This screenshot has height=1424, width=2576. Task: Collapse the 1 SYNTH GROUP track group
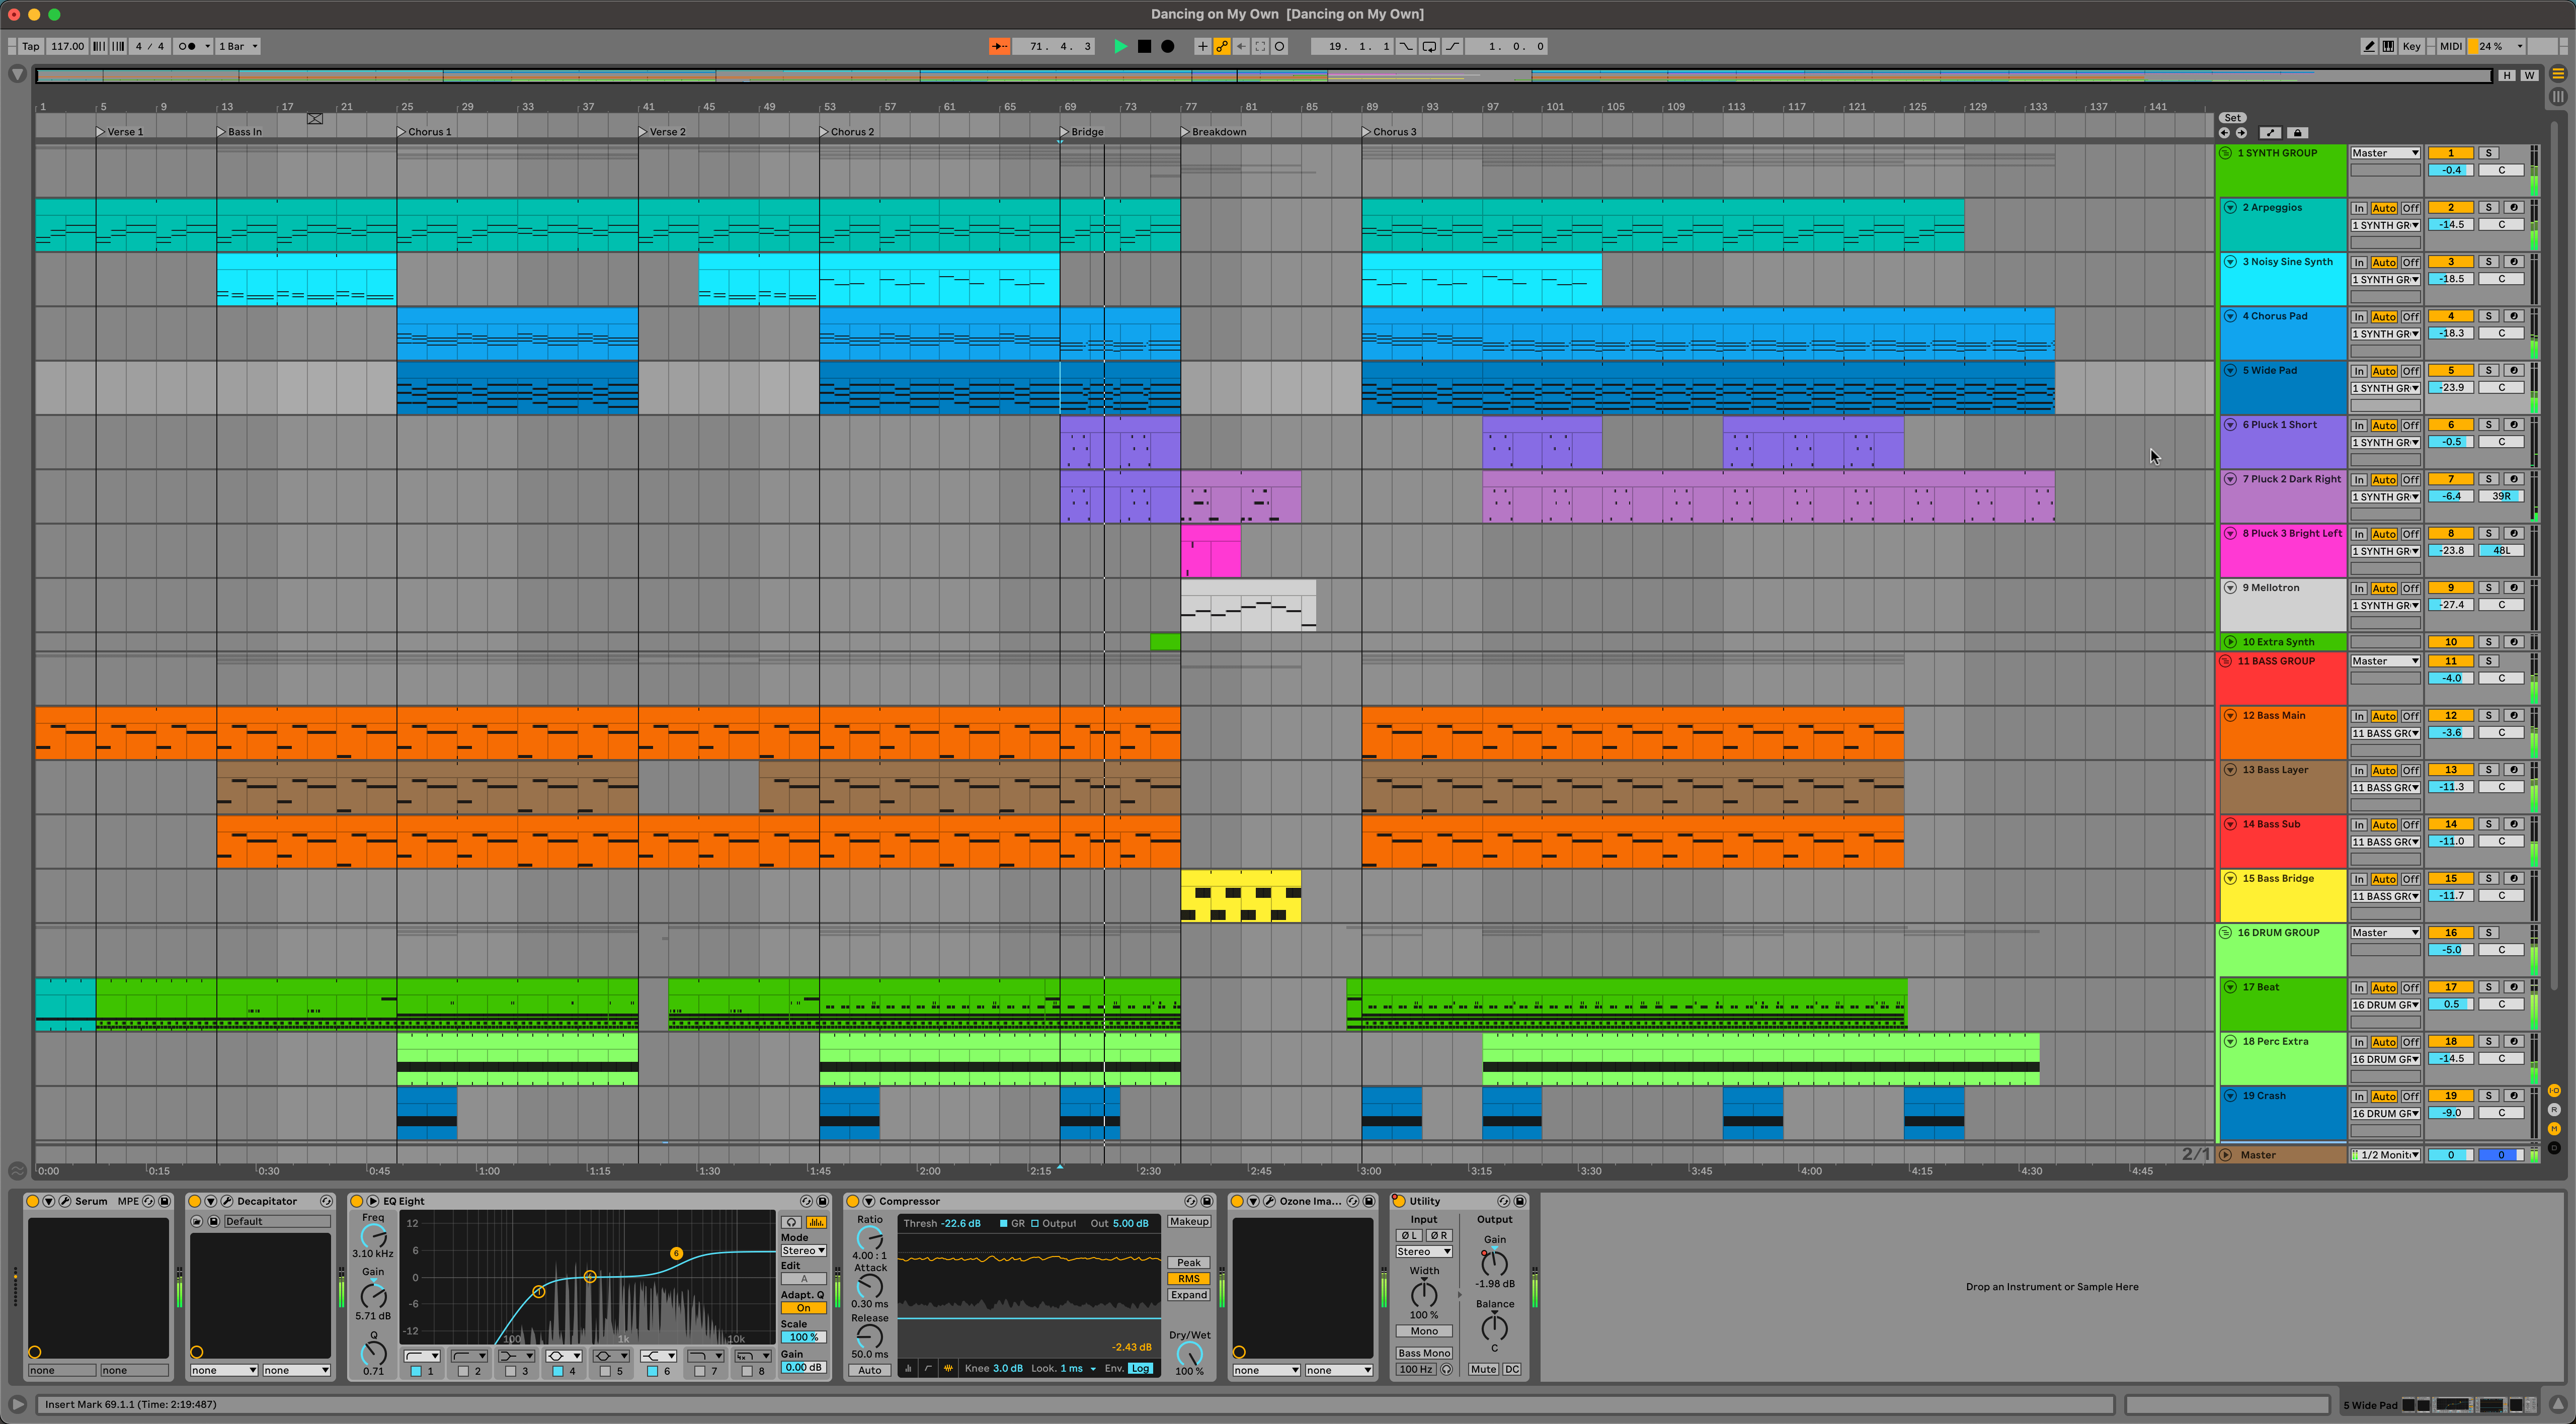pos(2225,153)
